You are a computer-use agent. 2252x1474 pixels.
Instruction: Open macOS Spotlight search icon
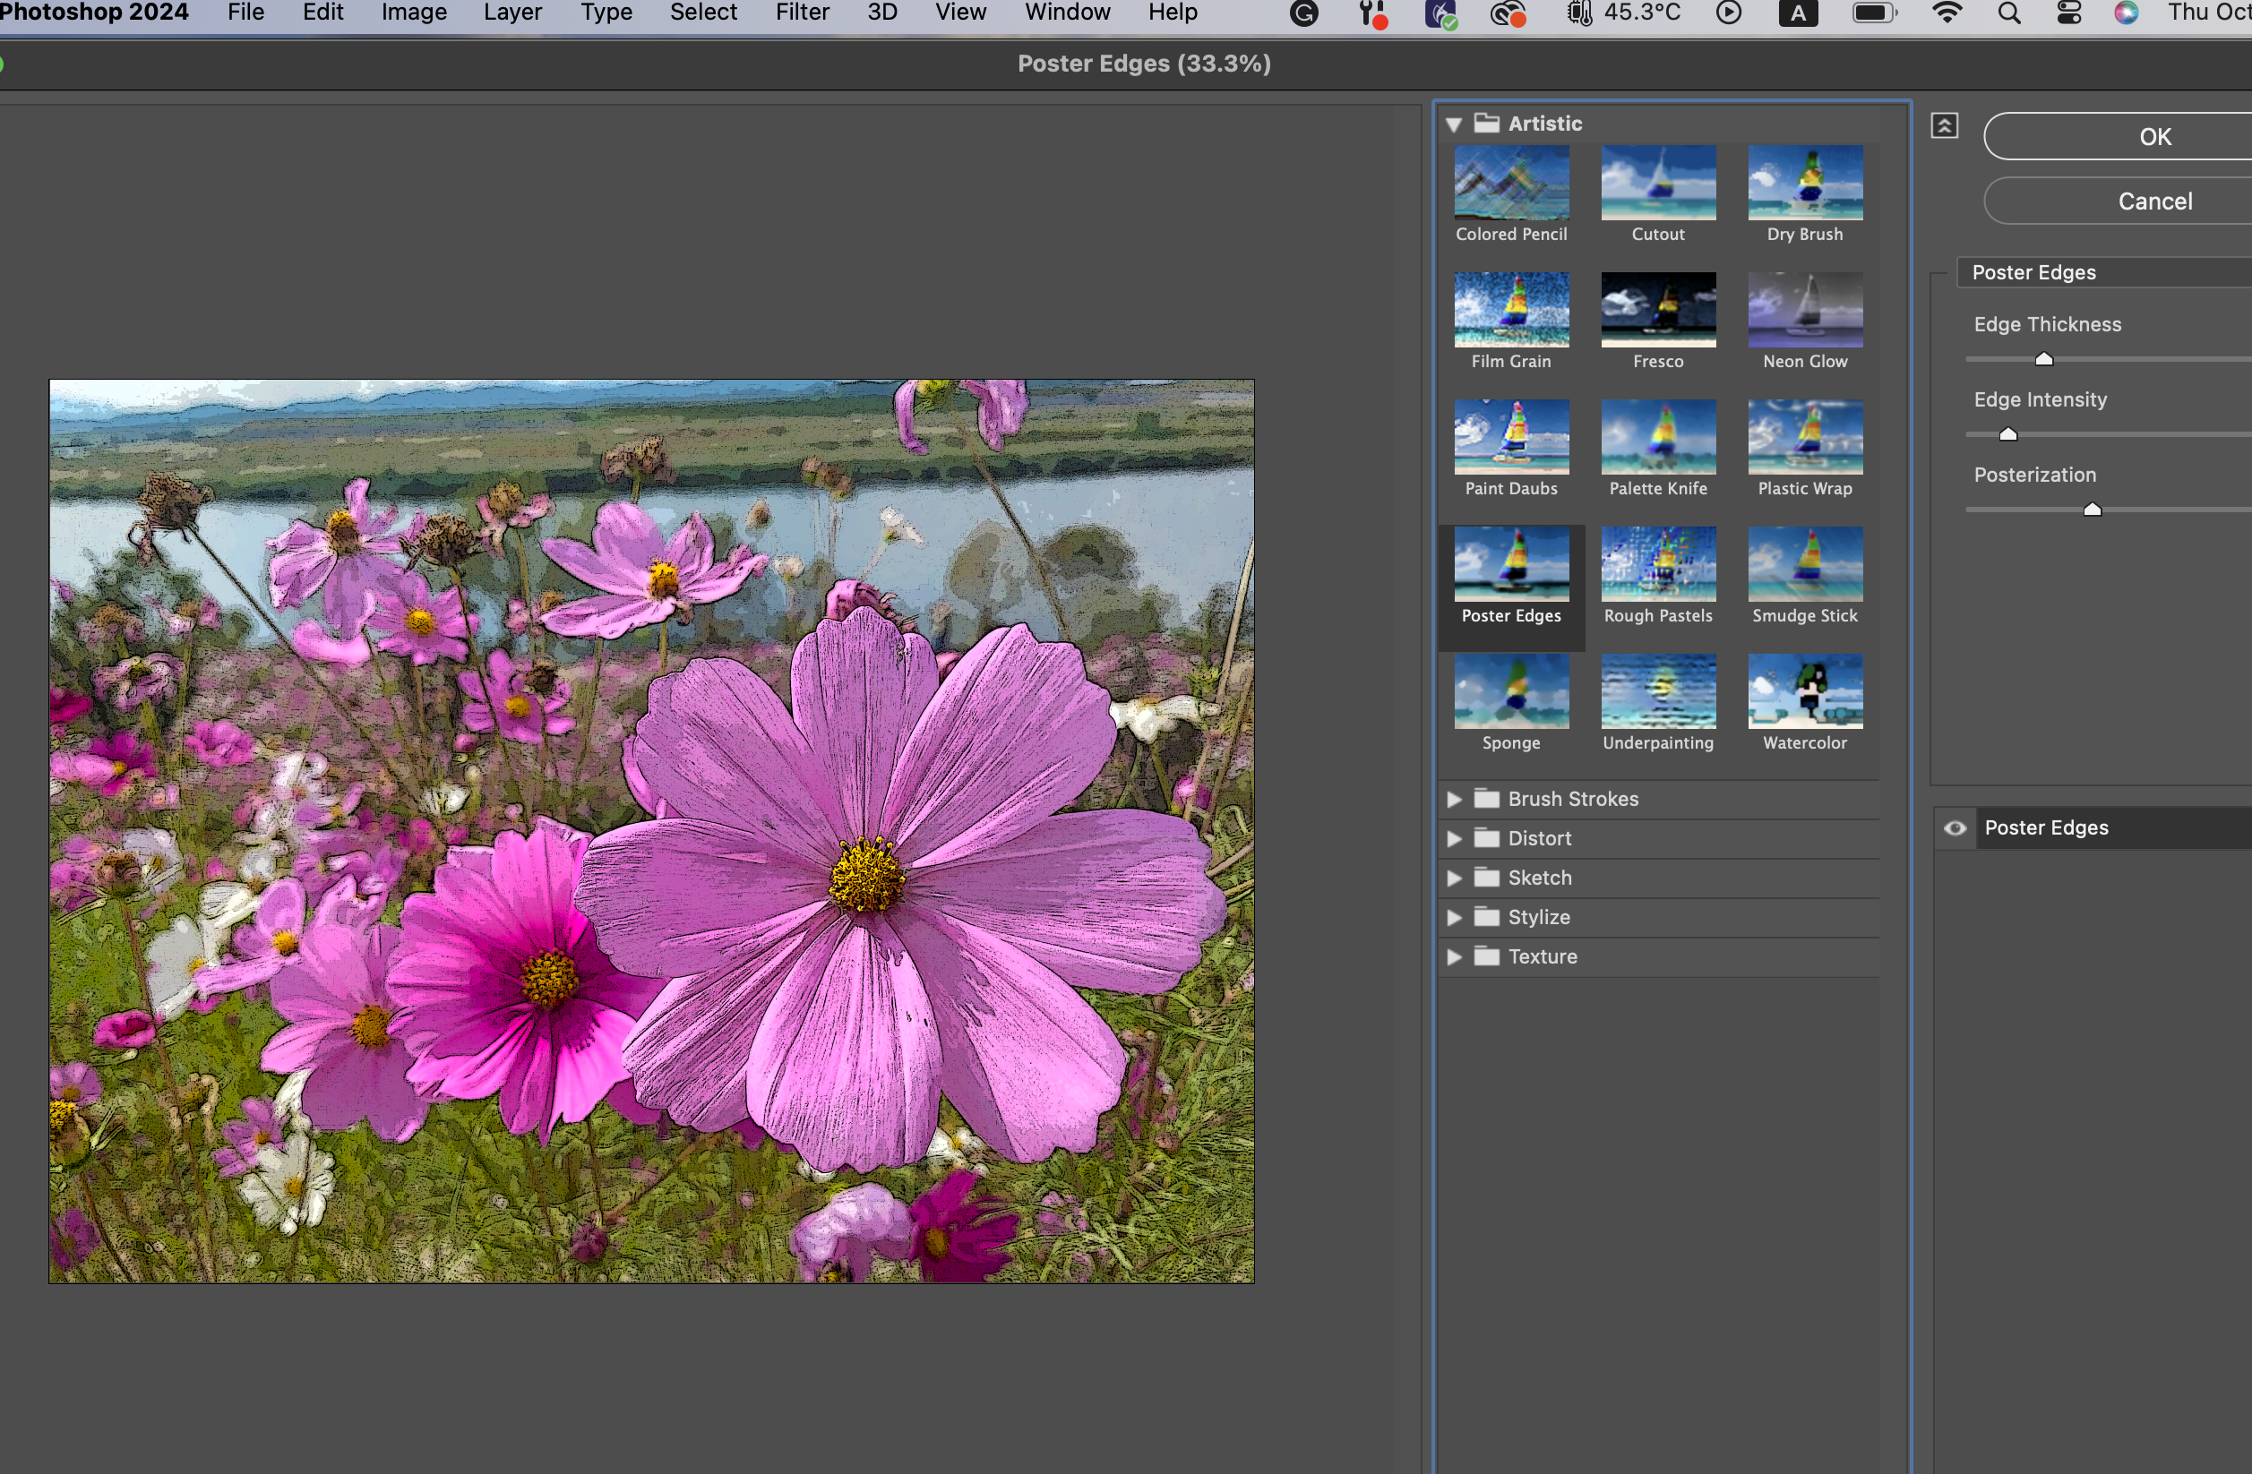point(2009,13)
